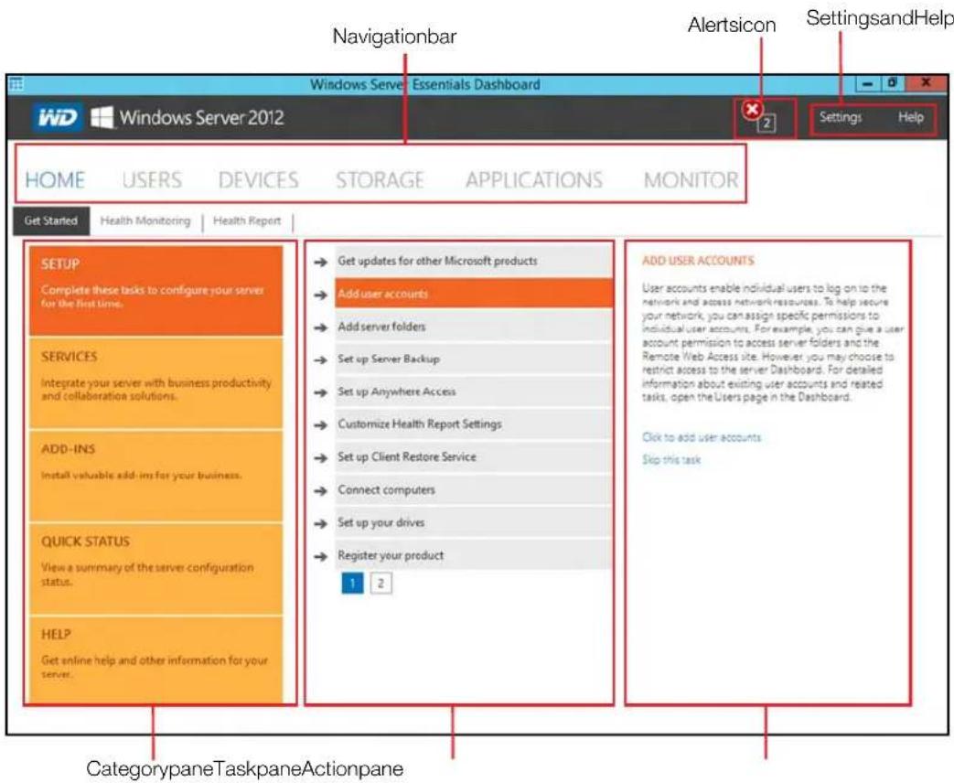Click arrow icon beside Set up Server Backup
954x783 pixels.
pos(321,360)
